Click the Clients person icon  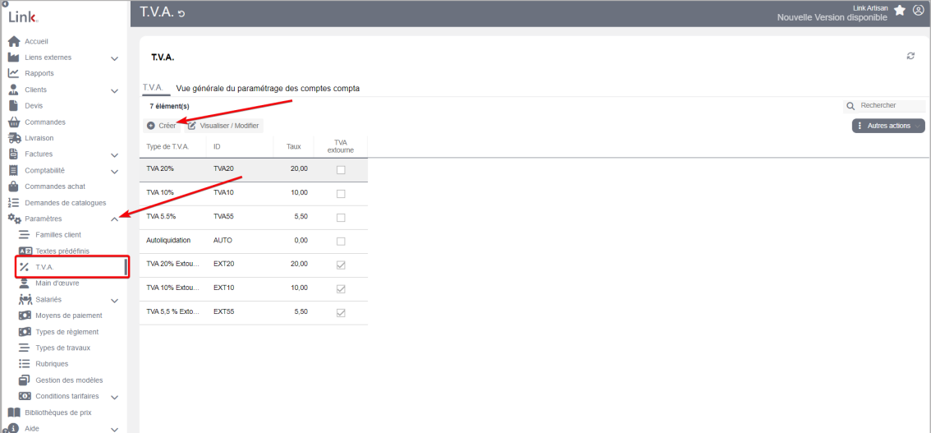pos(14,90)
